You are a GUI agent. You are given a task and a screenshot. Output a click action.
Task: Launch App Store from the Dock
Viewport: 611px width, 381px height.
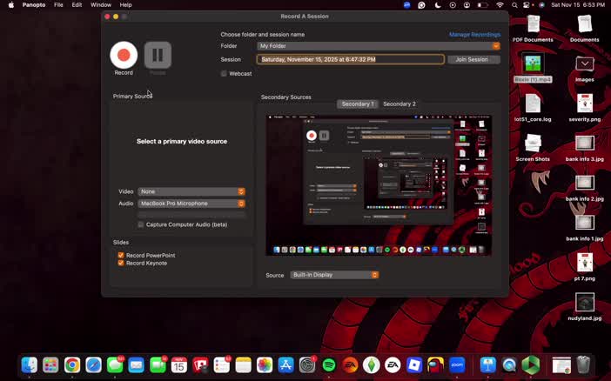286,365
